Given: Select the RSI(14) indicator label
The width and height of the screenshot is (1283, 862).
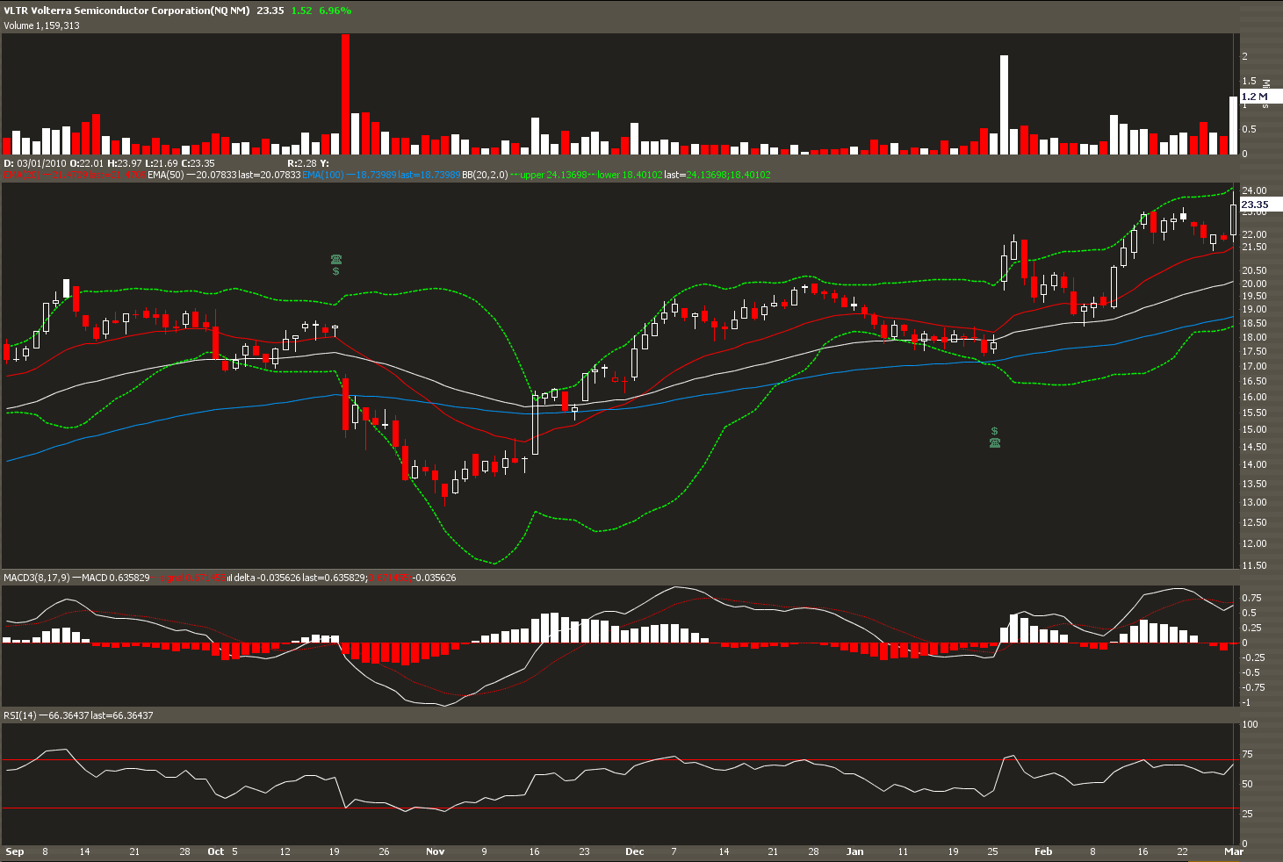Looking at the screenshot, I should pyautogui.click(x=20, y=715).
